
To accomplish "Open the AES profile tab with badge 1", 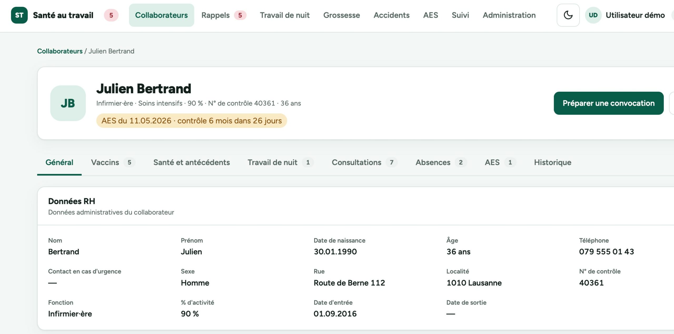I will [500, 162].
